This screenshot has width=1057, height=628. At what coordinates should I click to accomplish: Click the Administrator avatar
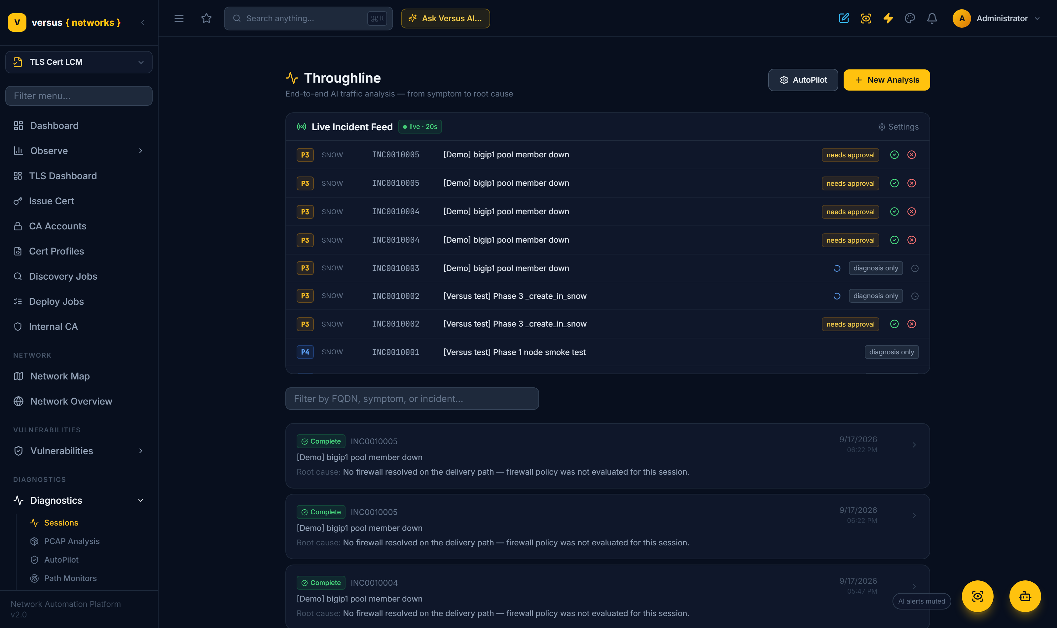pyautogui.click(x=962, y=19)
